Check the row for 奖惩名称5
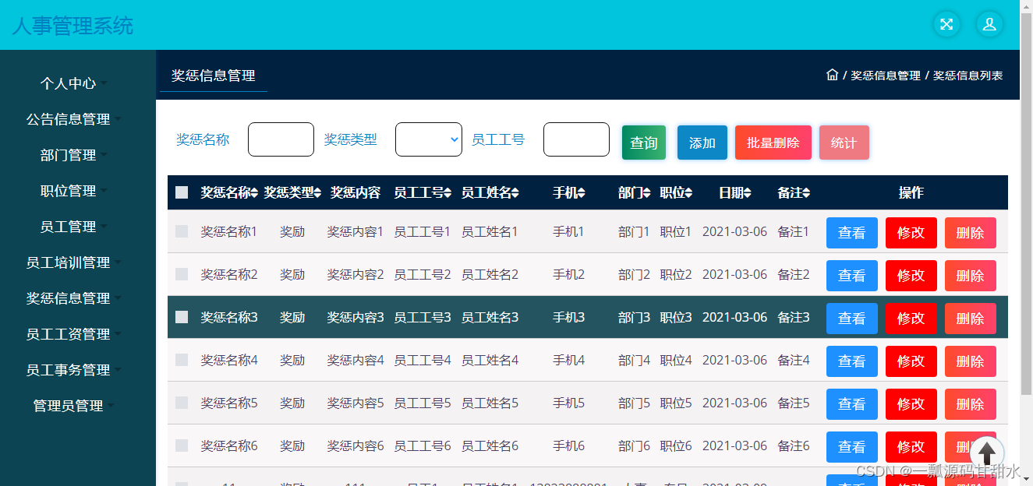Image resolution: width=1033 pixels, height=486 pixels. (x=182, y=403)
